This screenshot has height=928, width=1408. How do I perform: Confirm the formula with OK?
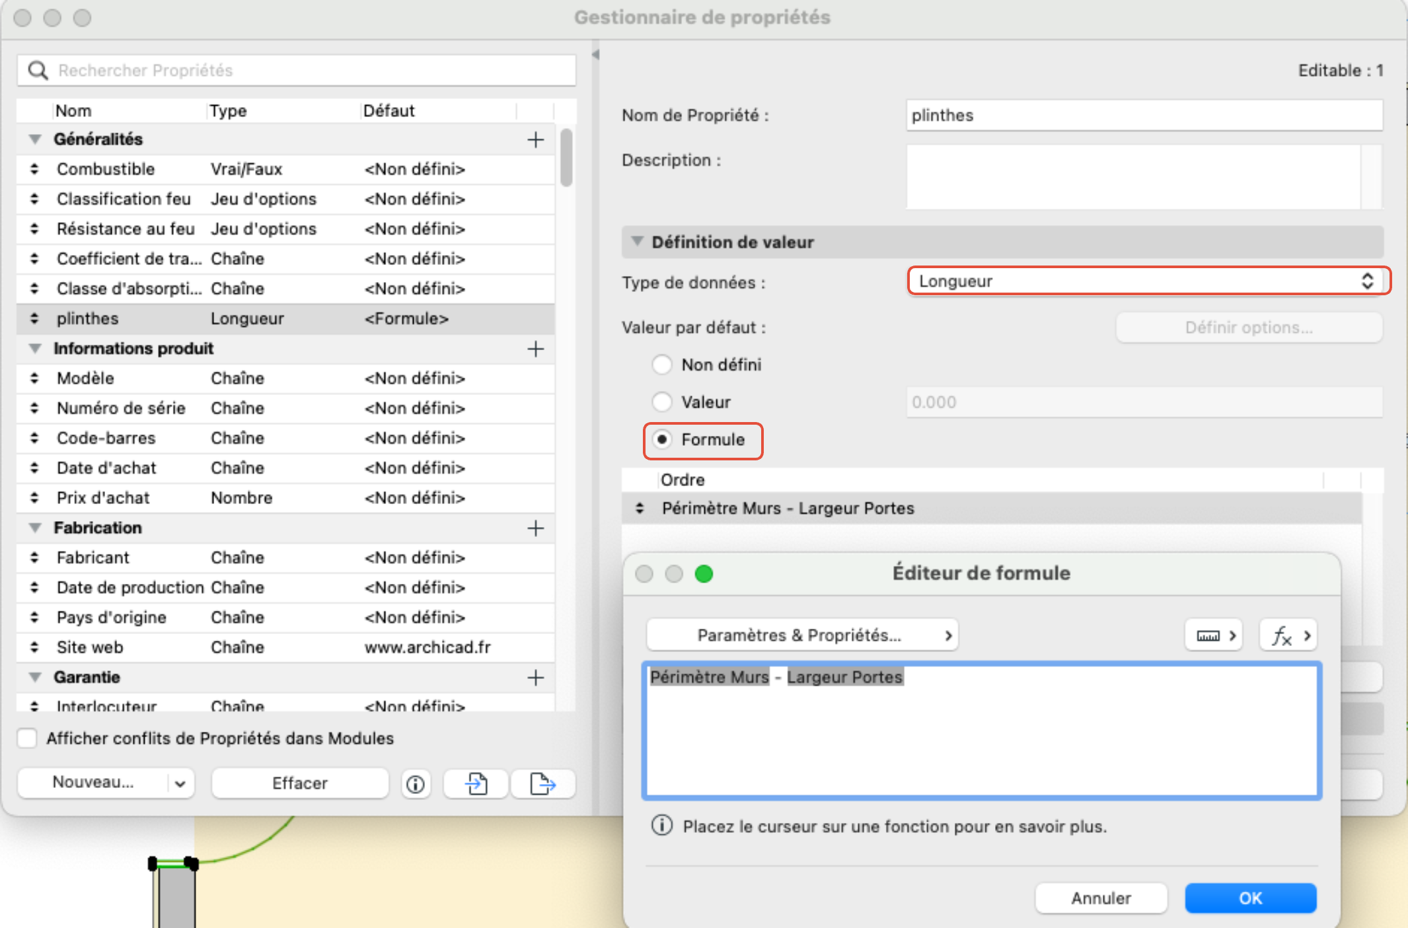(1250, 898)
